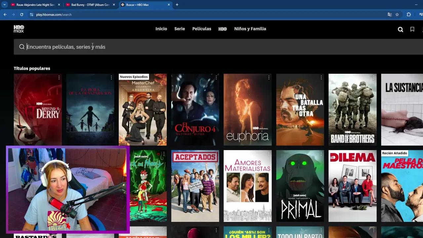423x238 pixels.
Task: Switch to Buscar HBO Max tab
Action: pyautogui.click(x=146, y=5)
